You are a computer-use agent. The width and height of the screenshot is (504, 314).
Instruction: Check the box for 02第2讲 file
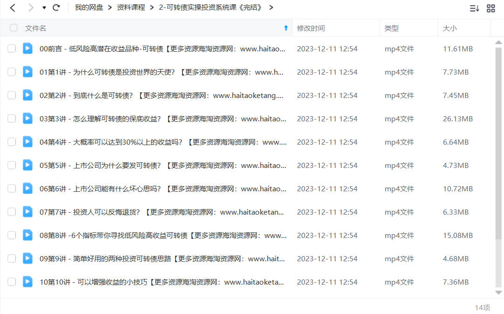tap(12, 95)
